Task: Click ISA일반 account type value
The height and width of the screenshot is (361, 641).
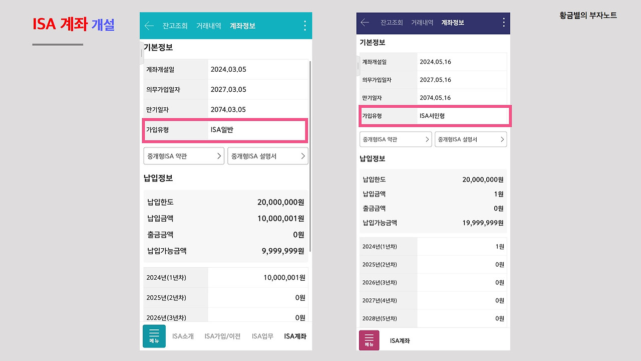Action: click(x=222, y=130)
